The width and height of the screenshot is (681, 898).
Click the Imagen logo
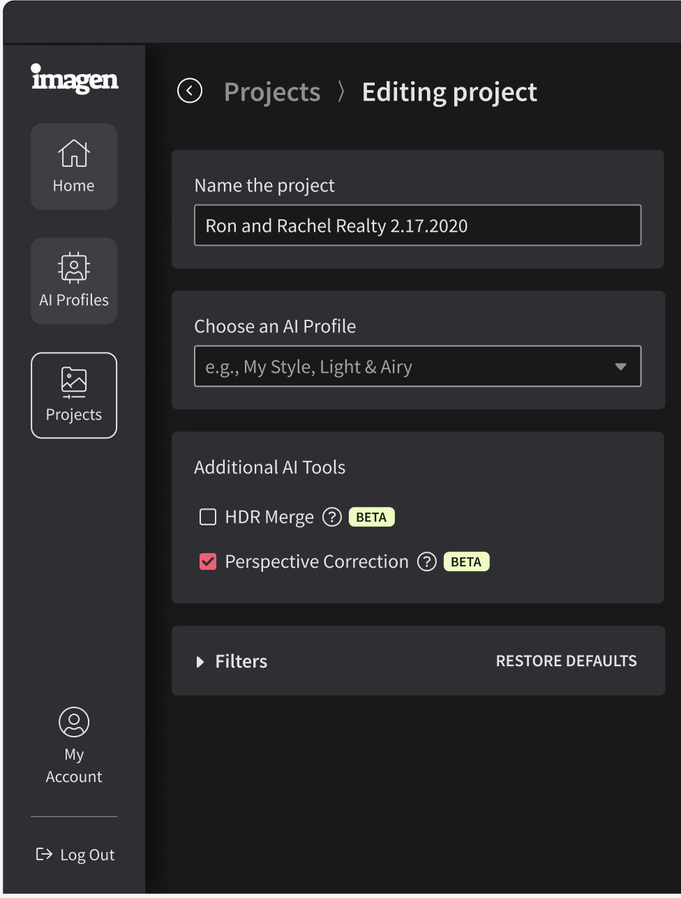point(75,78)
